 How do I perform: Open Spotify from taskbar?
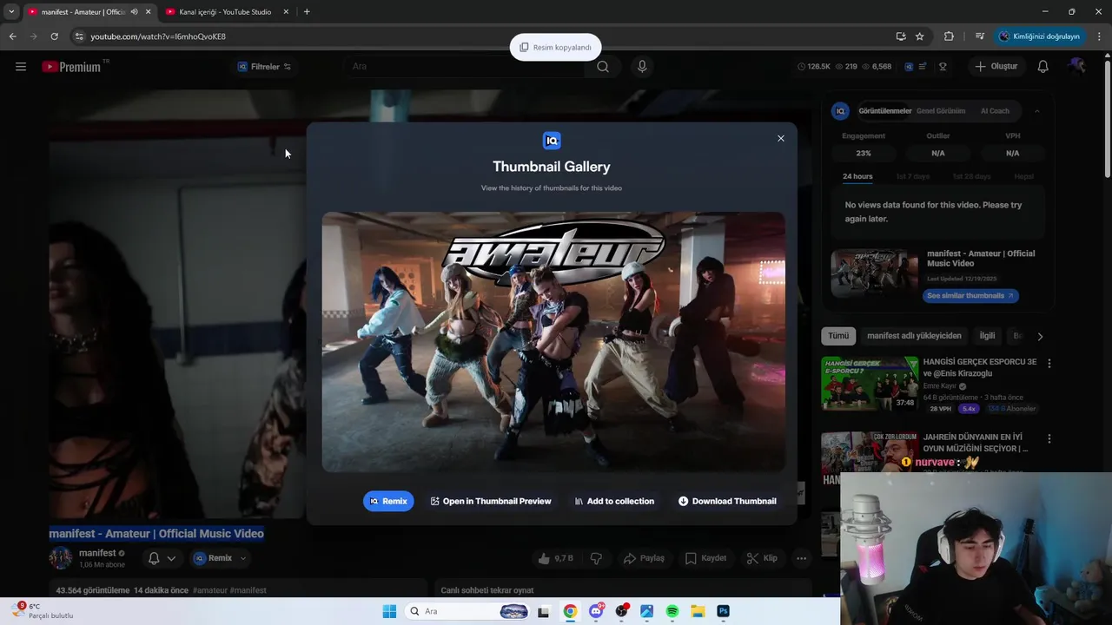[x=672, y=611]
